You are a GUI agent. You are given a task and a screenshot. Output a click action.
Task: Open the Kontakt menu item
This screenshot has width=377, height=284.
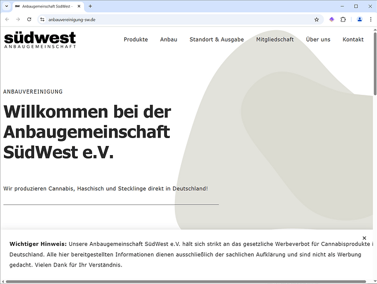[x=353, y=39]
